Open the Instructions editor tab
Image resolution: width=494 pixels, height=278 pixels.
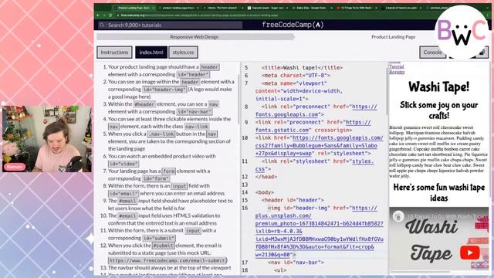[114, 53]
